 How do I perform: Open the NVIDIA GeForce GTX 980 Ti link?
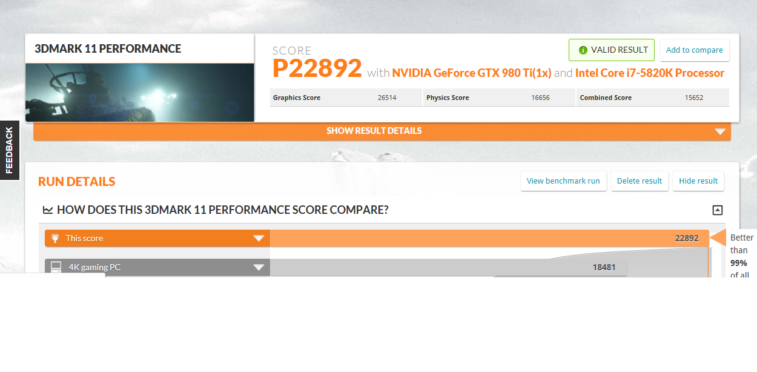tap(471, 73)
